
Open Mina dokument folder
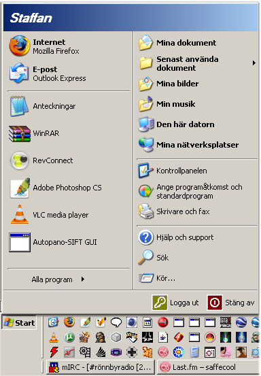197,43
